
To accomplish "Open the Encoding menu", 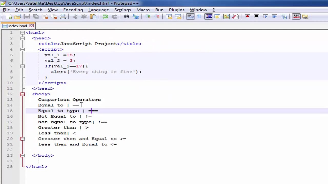I will coord(73,10).
